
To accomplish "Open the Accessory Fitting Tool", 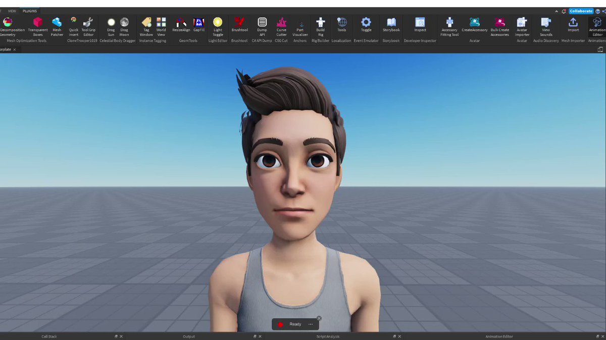I will coord(449,25).
